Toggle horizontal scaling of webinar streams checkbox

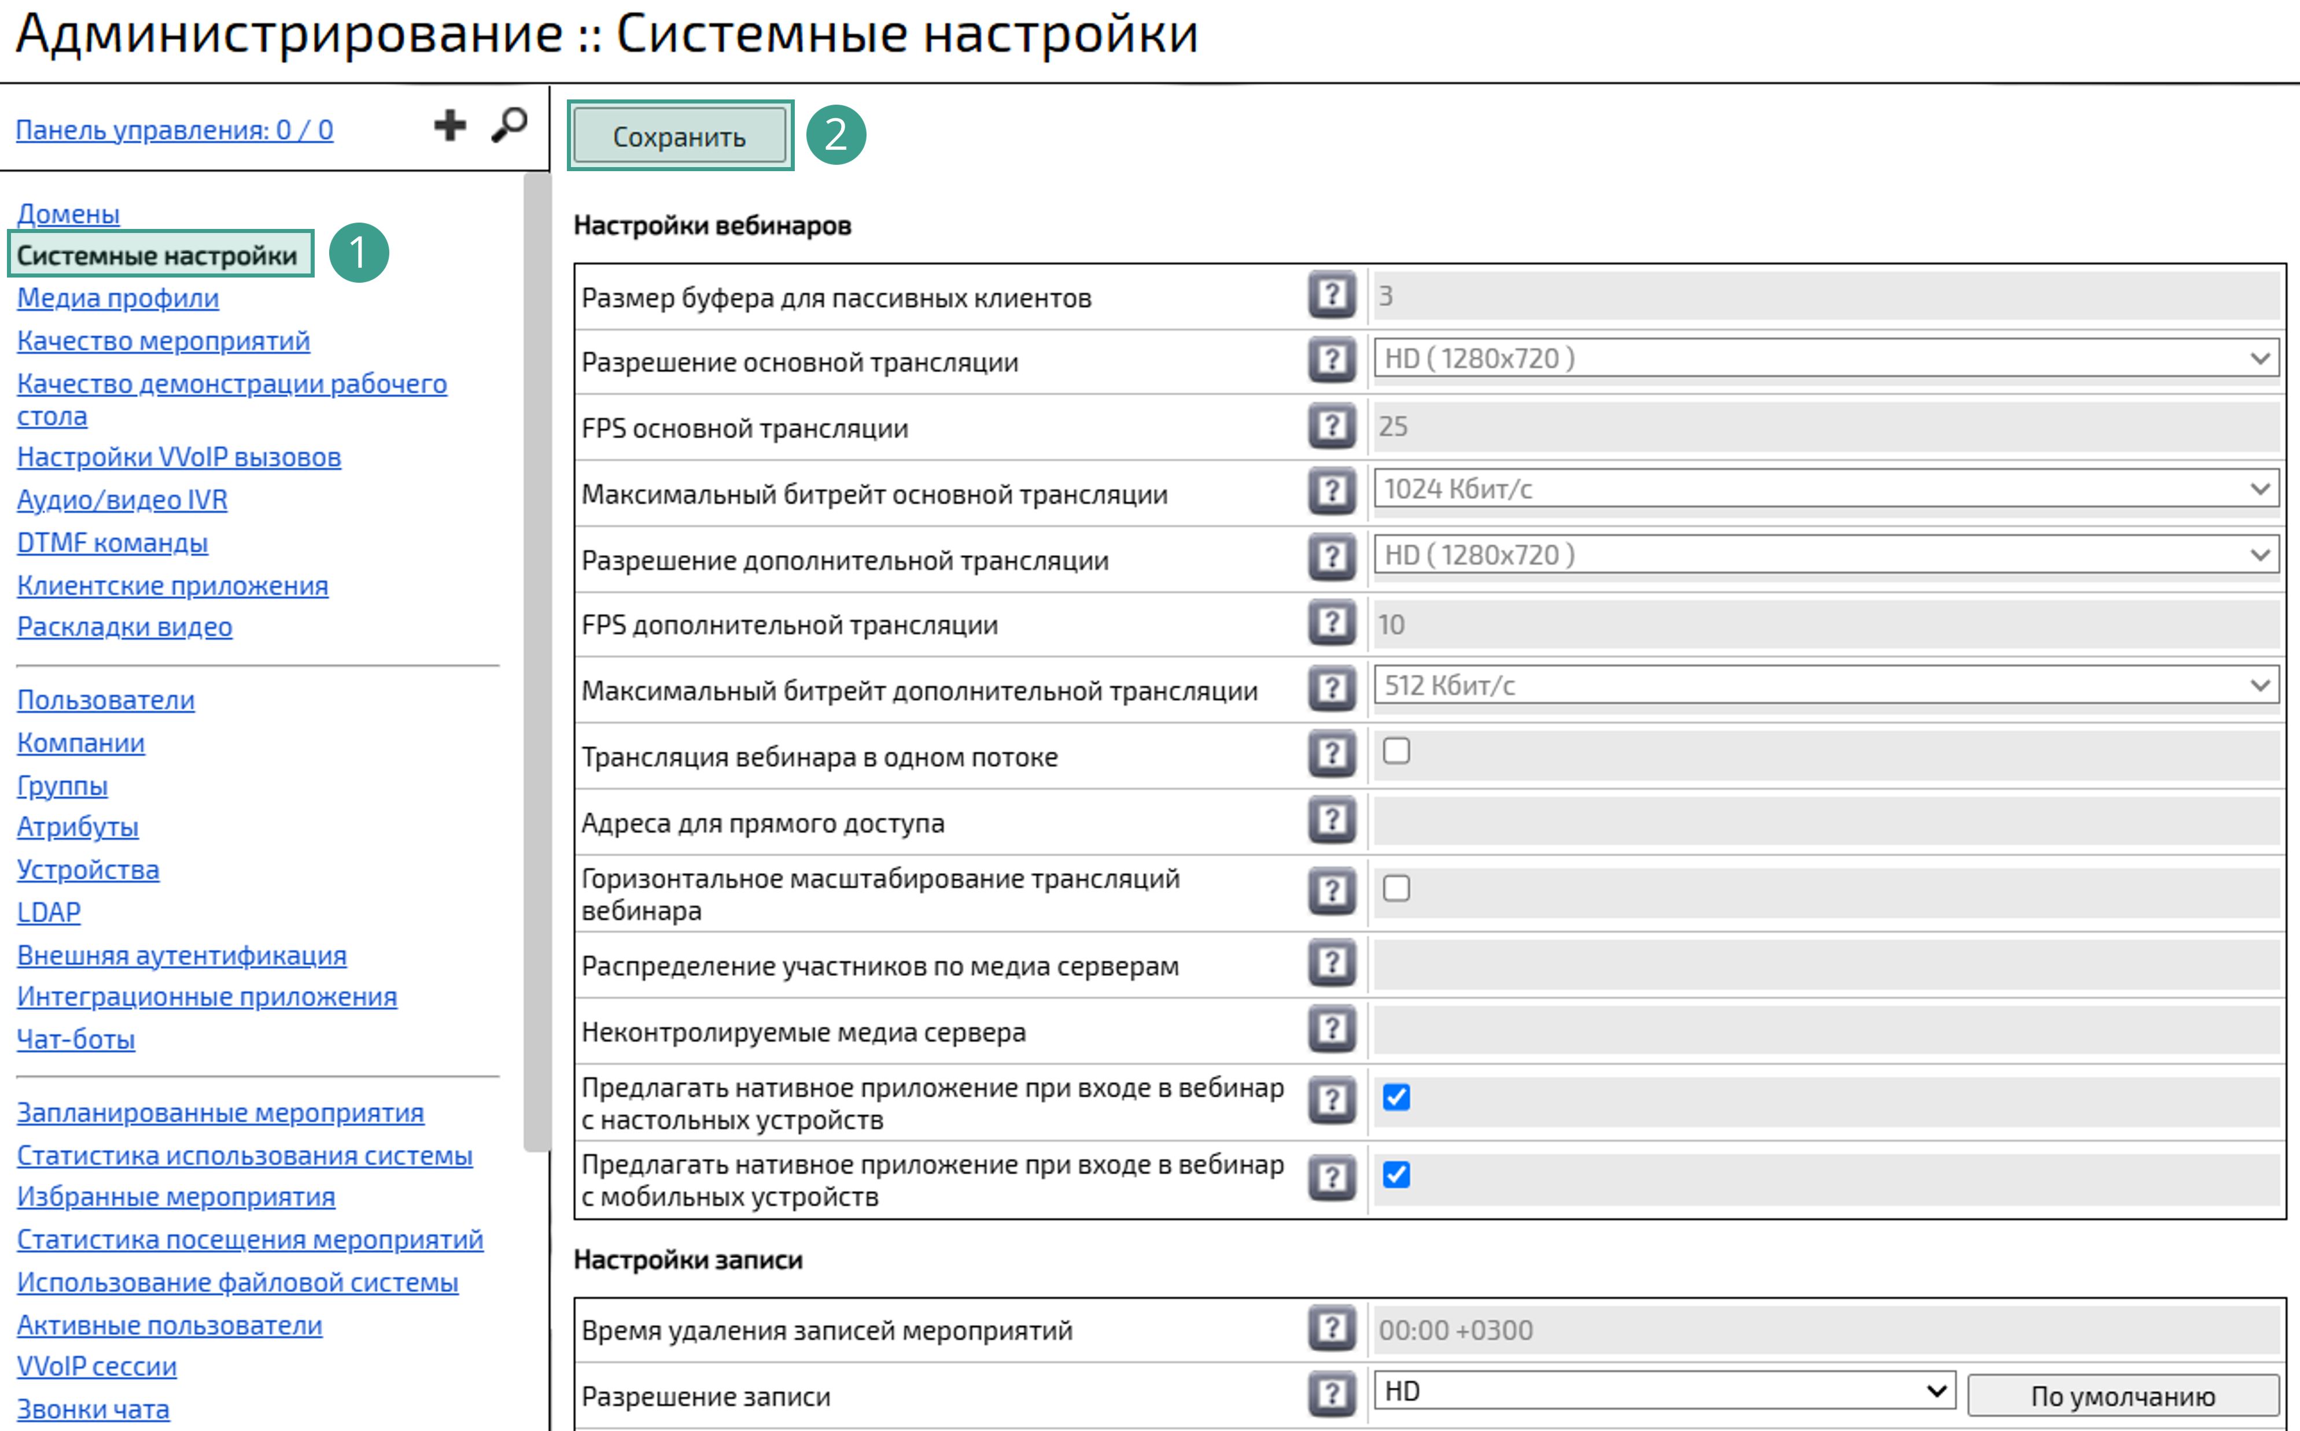point(1396,889)
